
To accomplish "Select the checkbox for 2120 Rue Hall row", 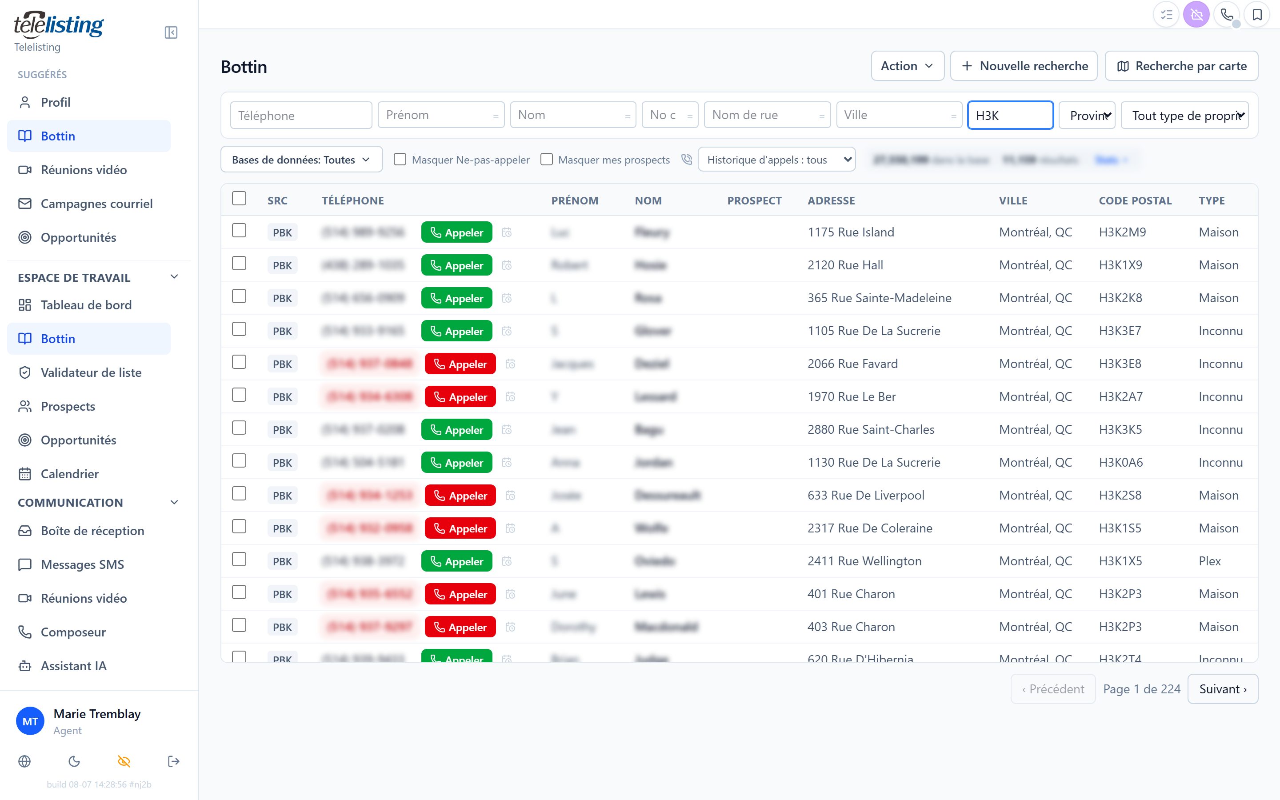I will 239,264.
